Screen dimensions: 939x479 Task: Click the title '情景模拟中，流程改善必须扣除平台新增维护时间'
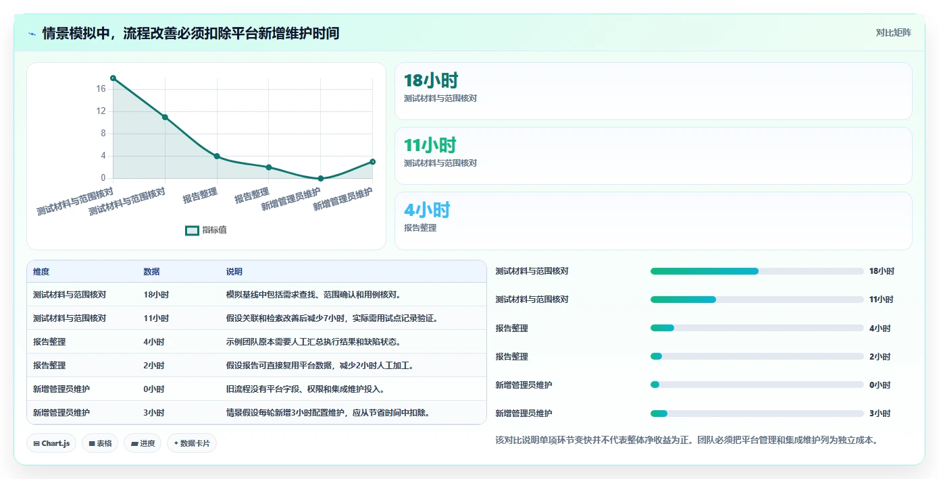click(x=191, y=33)
